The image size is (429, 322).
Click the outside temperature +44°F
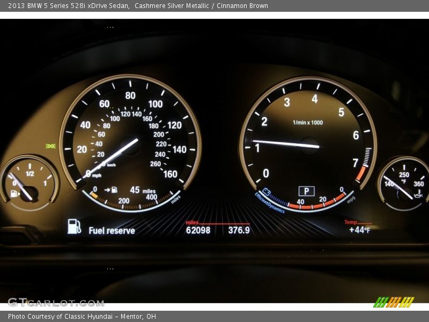point(359,230)
